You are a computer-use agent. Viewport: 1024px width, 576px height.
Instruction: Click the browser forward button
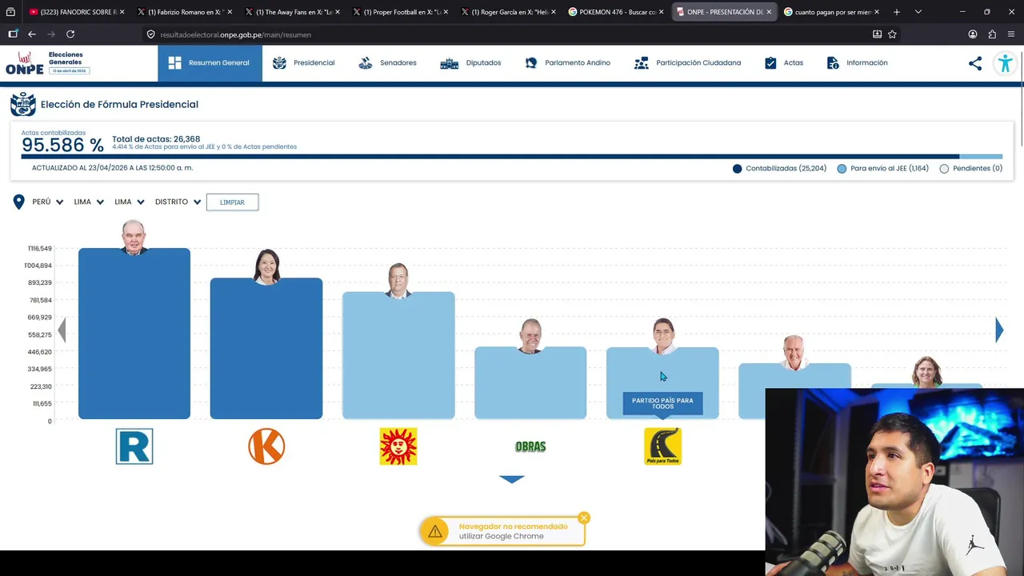pos(51,34)
